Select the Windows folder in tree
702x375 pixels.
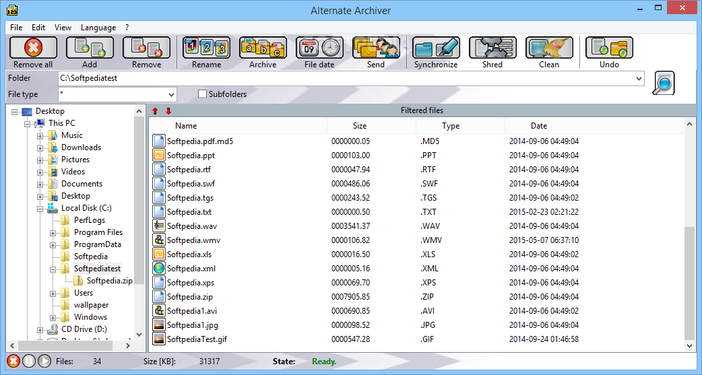point(90,317)
